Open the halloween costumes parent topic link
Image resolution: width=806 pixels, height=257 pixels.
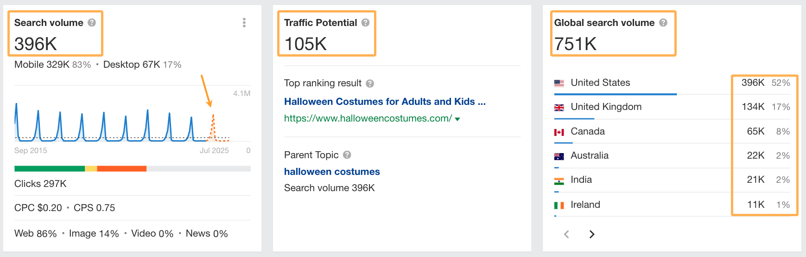click(332, 172)
